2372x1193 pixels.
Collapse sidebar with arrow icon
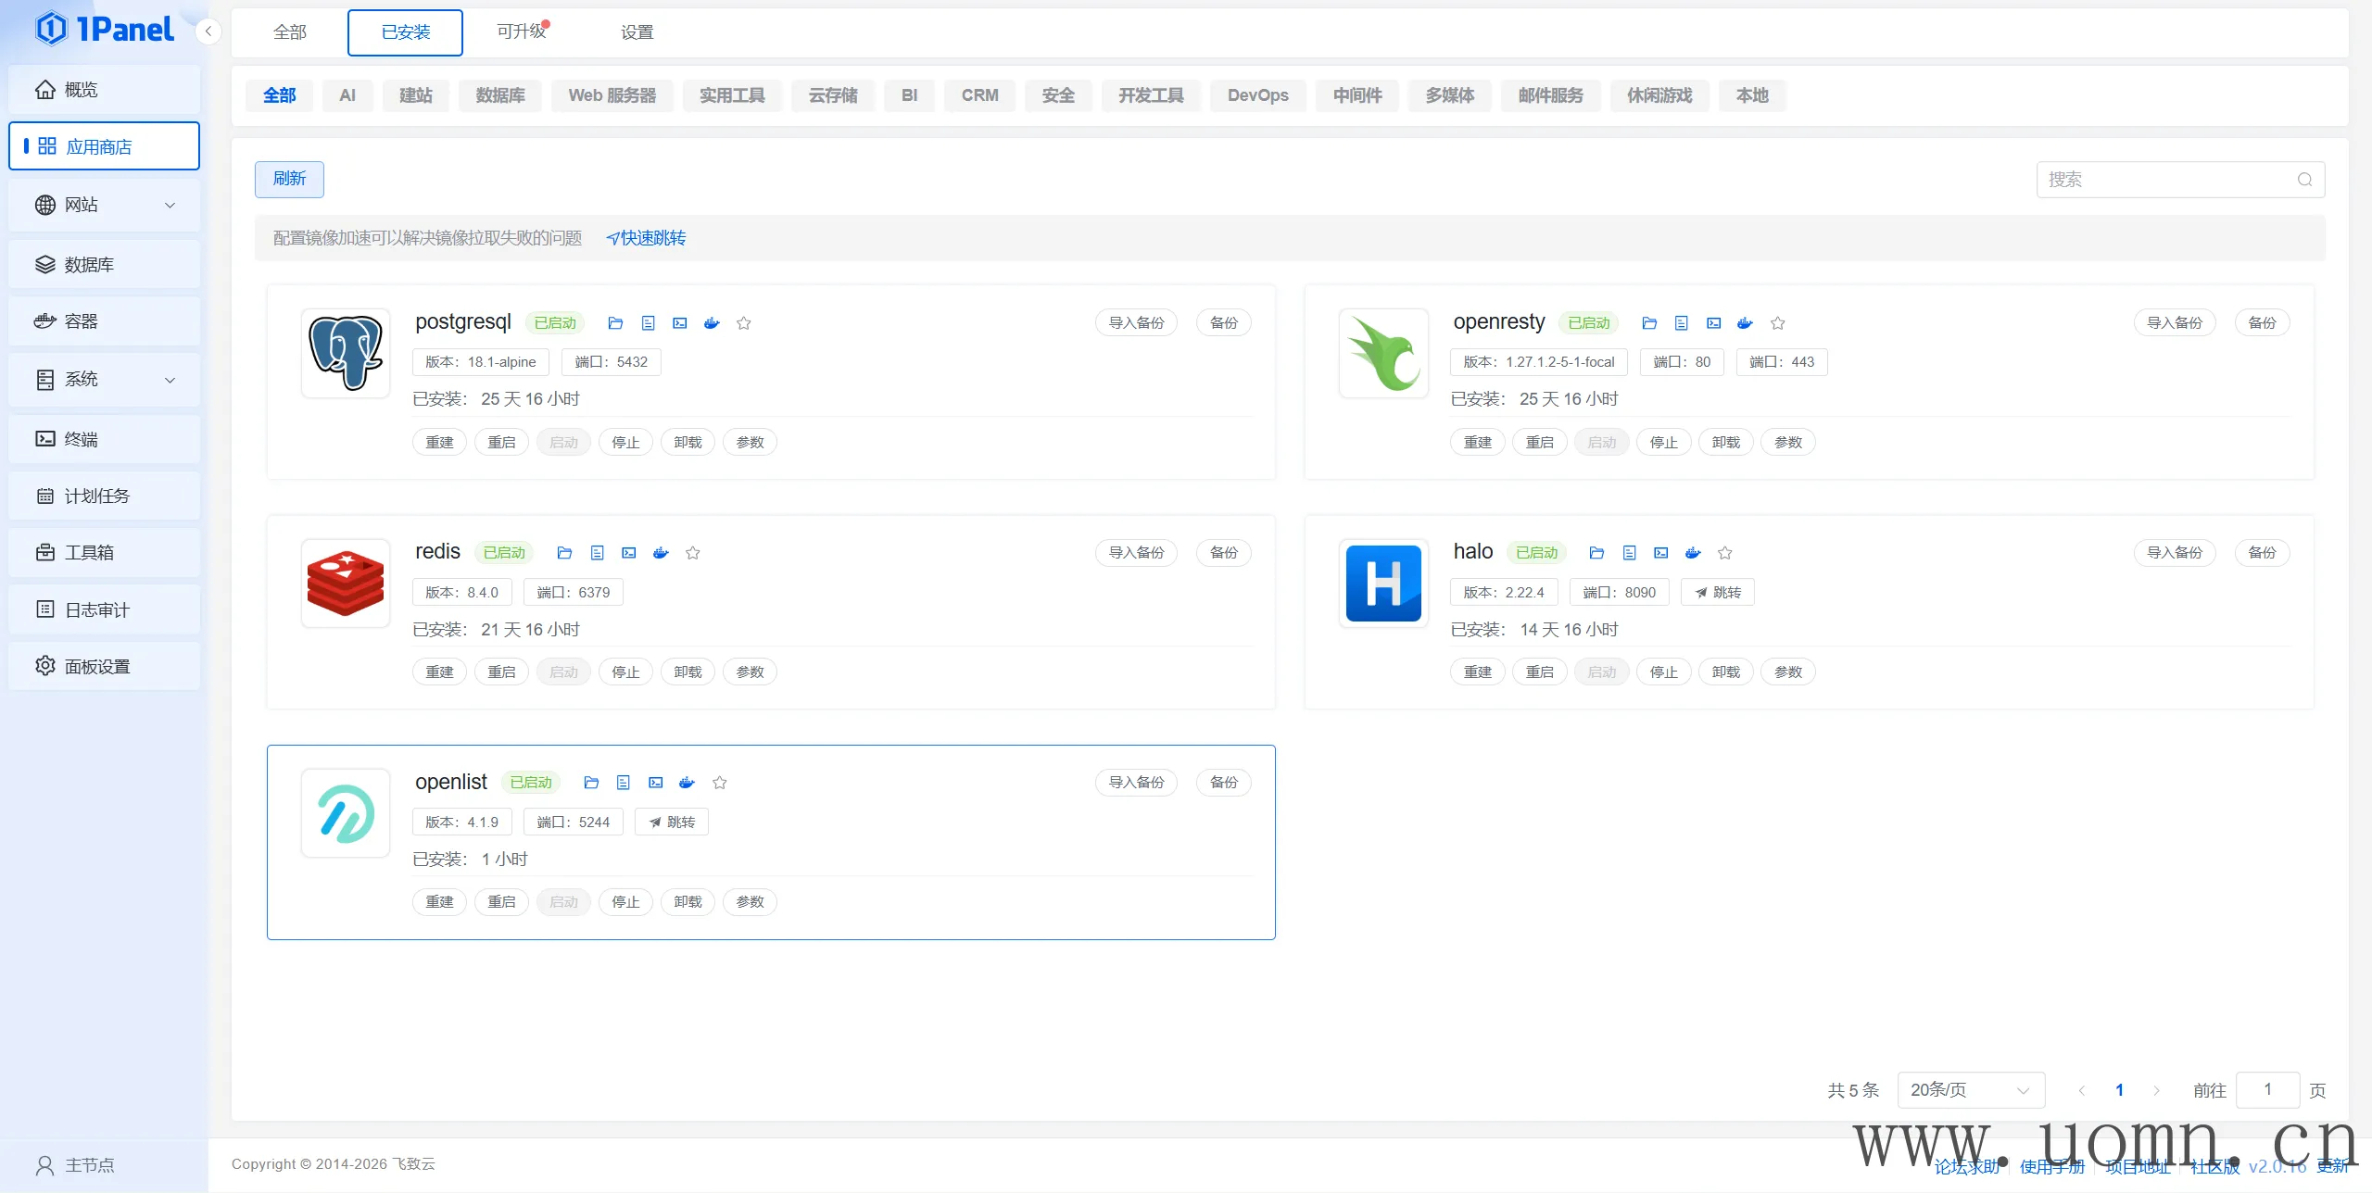pyautogui.click(x=208, y=31)
